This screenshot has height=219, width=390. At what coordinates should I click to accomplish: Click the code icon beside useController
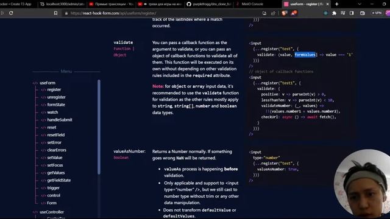coord(35,212)
